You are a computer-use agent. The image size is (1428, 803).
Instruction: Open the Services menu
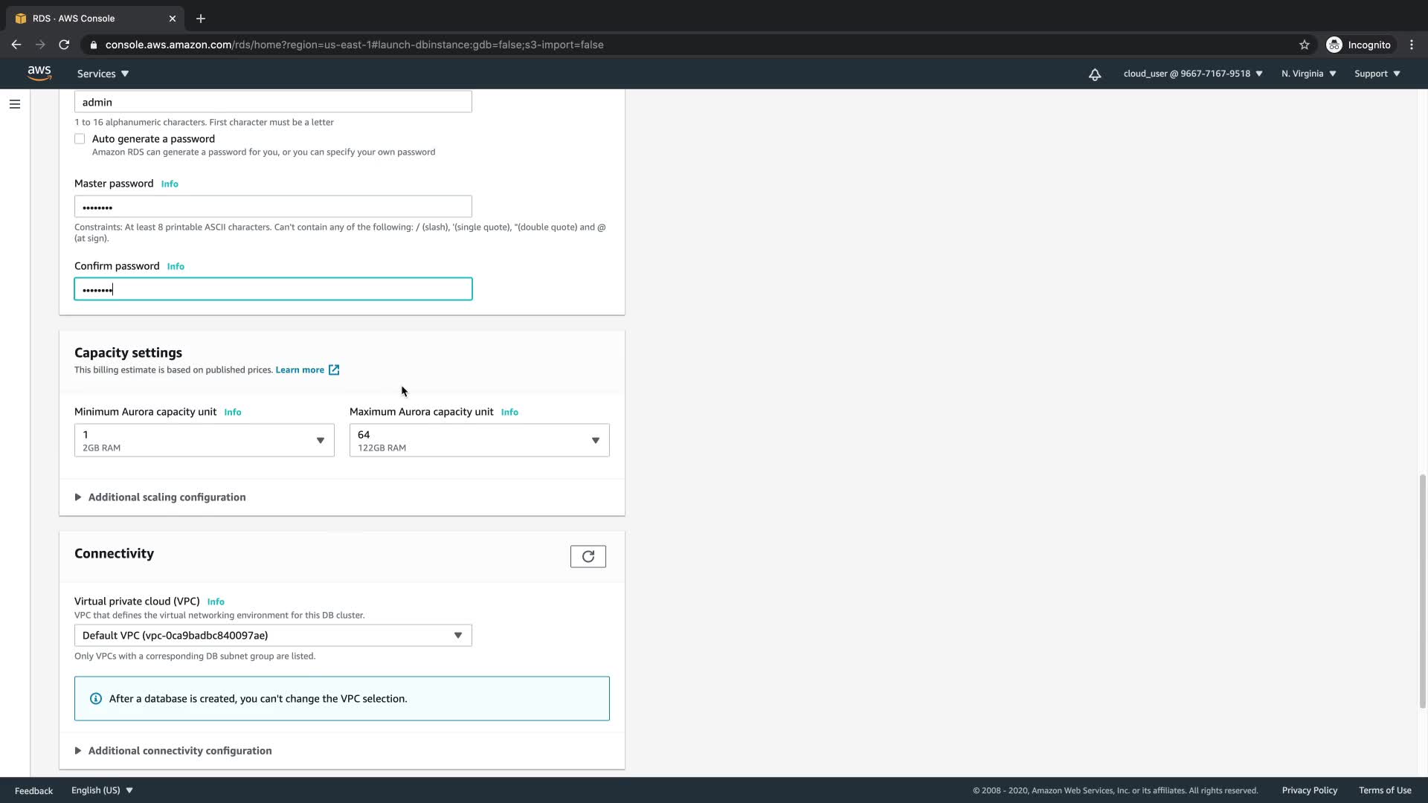click(x=103, y=74)
